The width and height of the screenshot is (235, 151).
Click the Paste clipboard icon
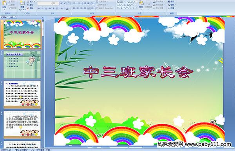point(4,3)
